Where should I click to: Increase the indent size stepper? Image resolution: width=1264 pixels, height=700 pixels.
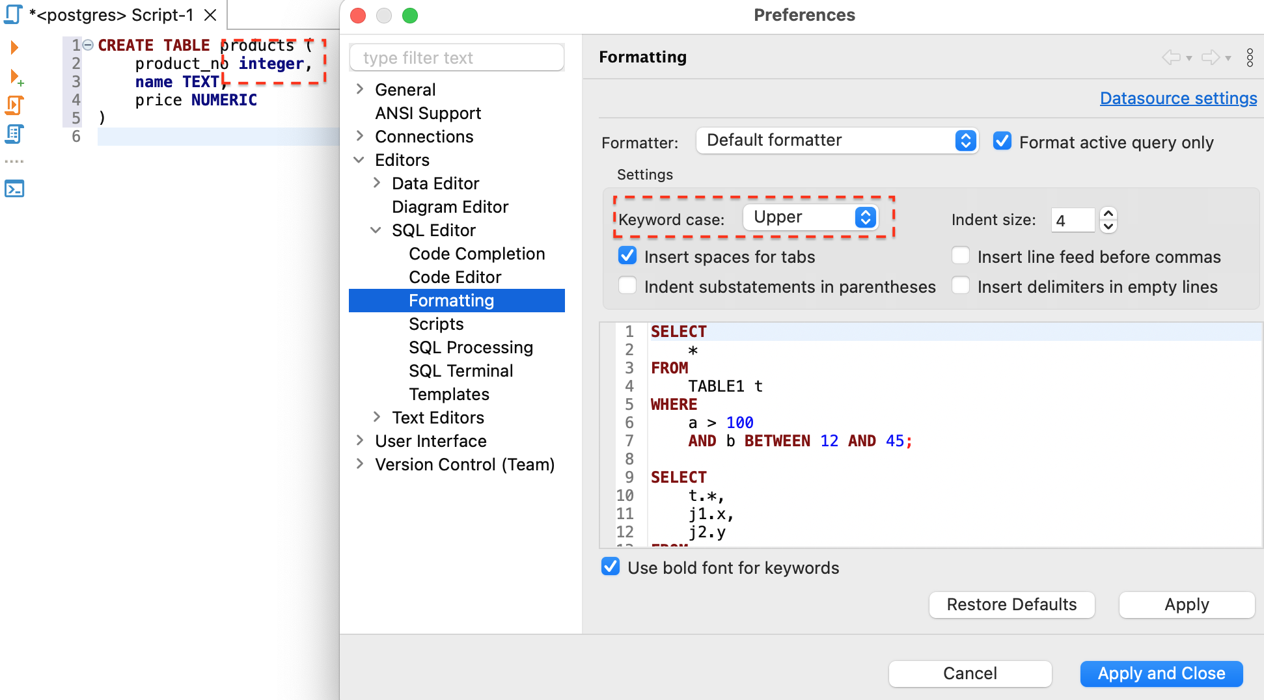(1108, 213)
